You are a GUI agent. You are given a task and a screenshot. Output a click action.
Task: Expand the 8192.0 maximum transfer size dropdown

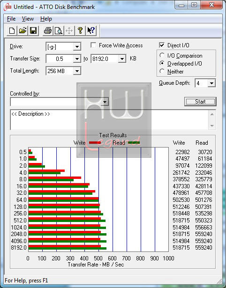[x=122, y=59]
